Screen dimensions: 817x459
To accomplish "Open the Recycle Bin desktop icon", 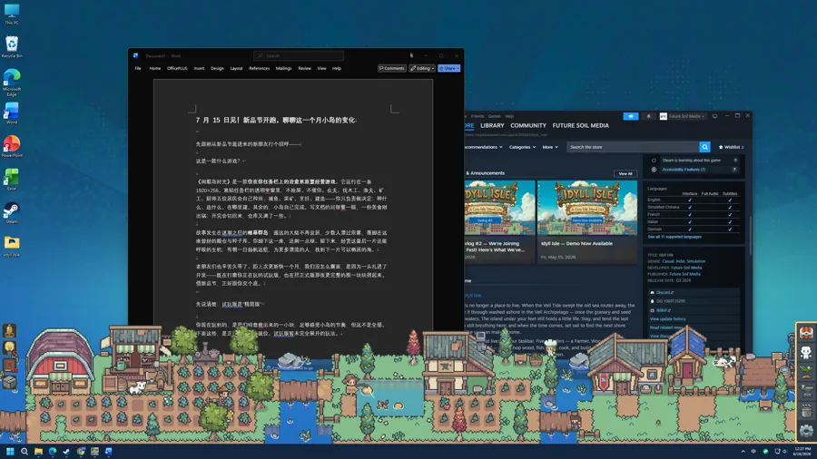I will click(12, 47).
